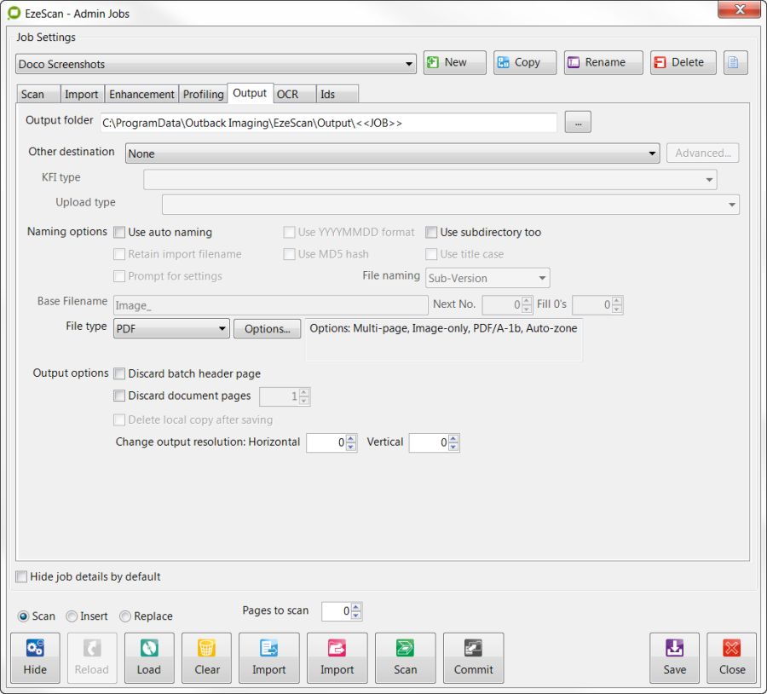Enable Use auto naming checkbox
The height and width of the screenshot is (694, 767).
point(120,232)
